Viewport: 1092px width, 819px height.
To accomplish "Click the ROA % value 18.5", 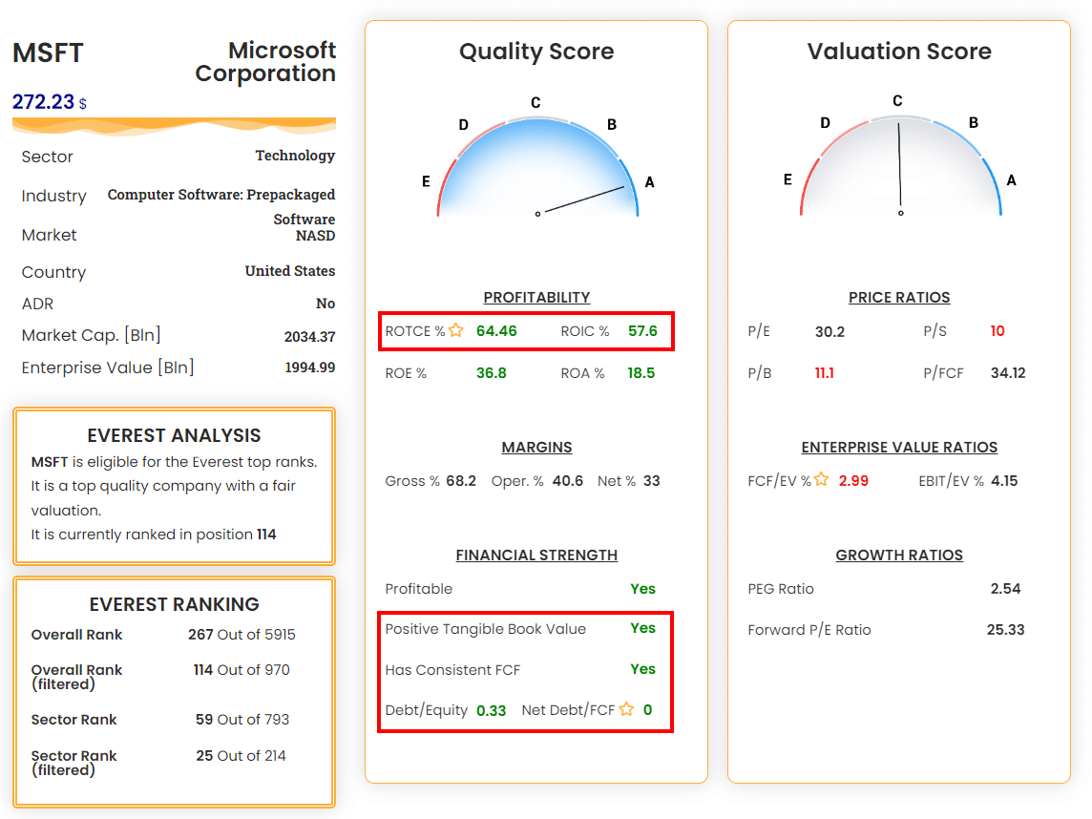I will (641, 373).
